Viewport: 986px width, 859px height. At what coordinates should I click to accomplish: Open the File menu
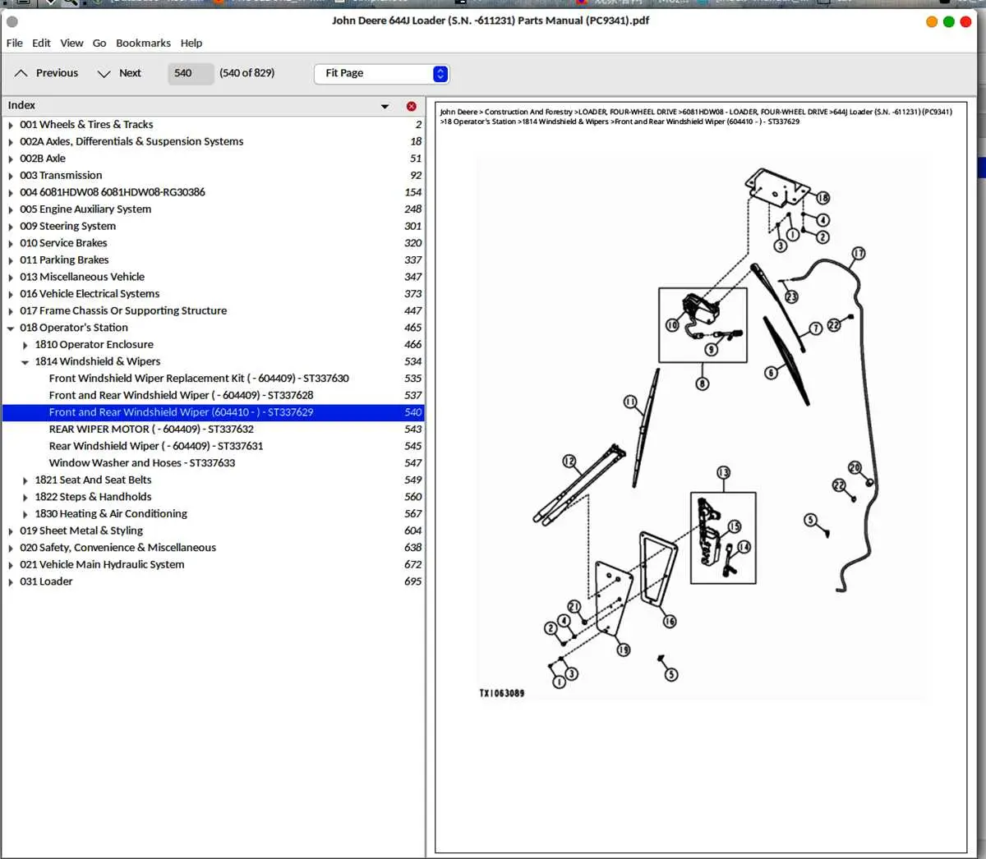pos(15,43)
